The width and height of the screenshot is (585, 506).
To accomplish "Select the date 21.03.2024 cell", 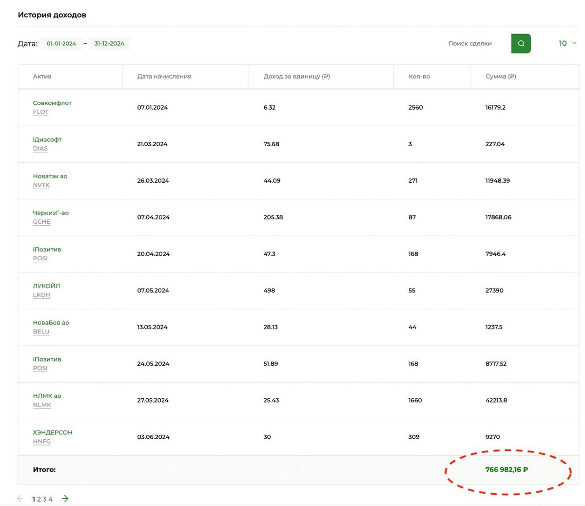I will tap(152, 144).
